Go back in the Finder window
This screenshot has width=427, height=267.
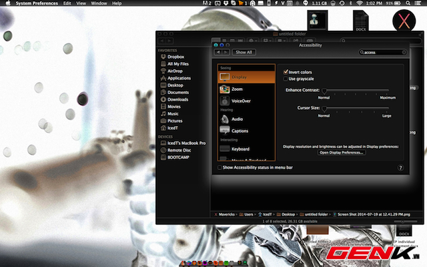tap(162, 41)
